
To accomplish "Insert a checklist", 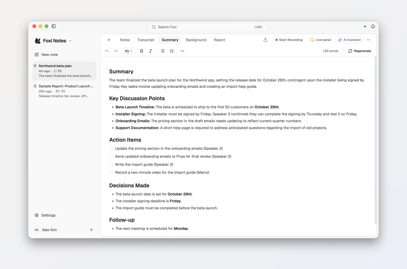I will [172, 51].
